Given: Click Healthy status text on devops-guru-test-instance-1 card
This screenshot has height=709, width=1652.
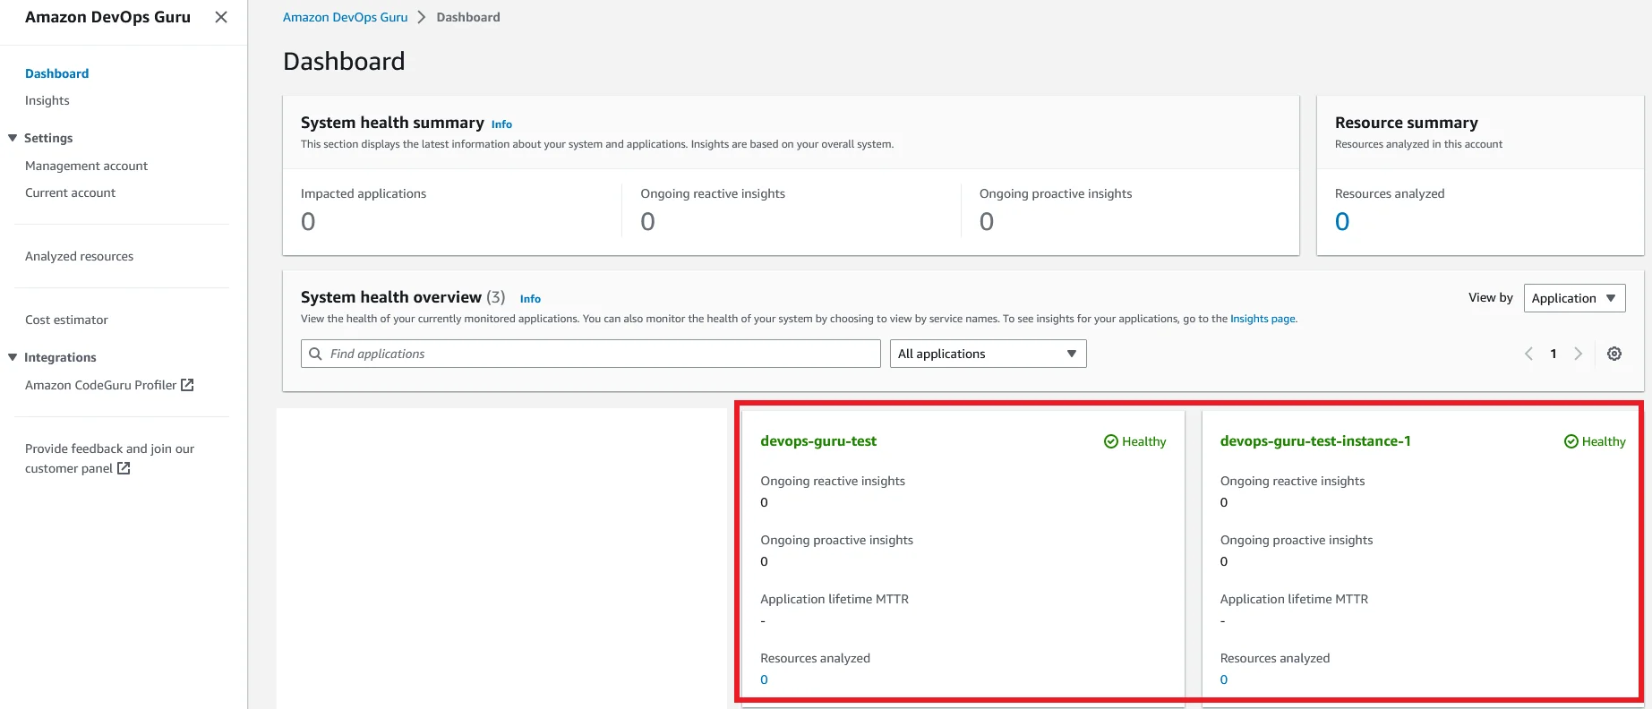Looking at the screenshot, I should pyautogui.click(x=1604, y=441).
